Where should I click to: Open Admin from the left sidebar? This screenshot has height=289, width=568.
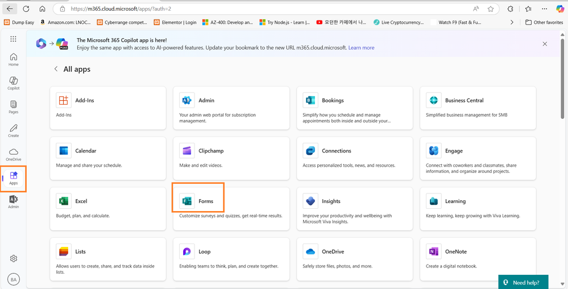(x=14, y=202)
